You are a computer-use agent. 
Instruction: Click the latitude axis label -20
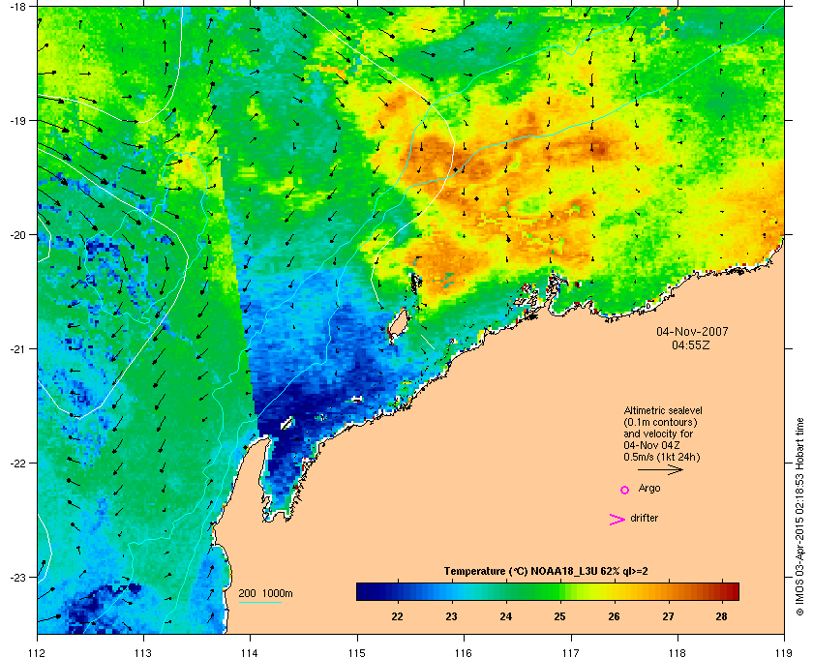[18, 234]
